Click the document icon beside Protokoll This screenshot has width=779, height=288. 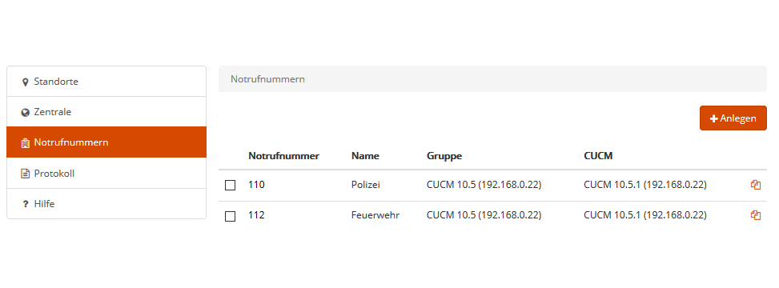coord(26,174)
